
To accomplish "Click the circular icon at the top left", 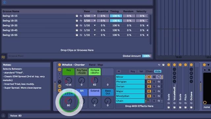I will pyautogui.click(x=4, y=2).
